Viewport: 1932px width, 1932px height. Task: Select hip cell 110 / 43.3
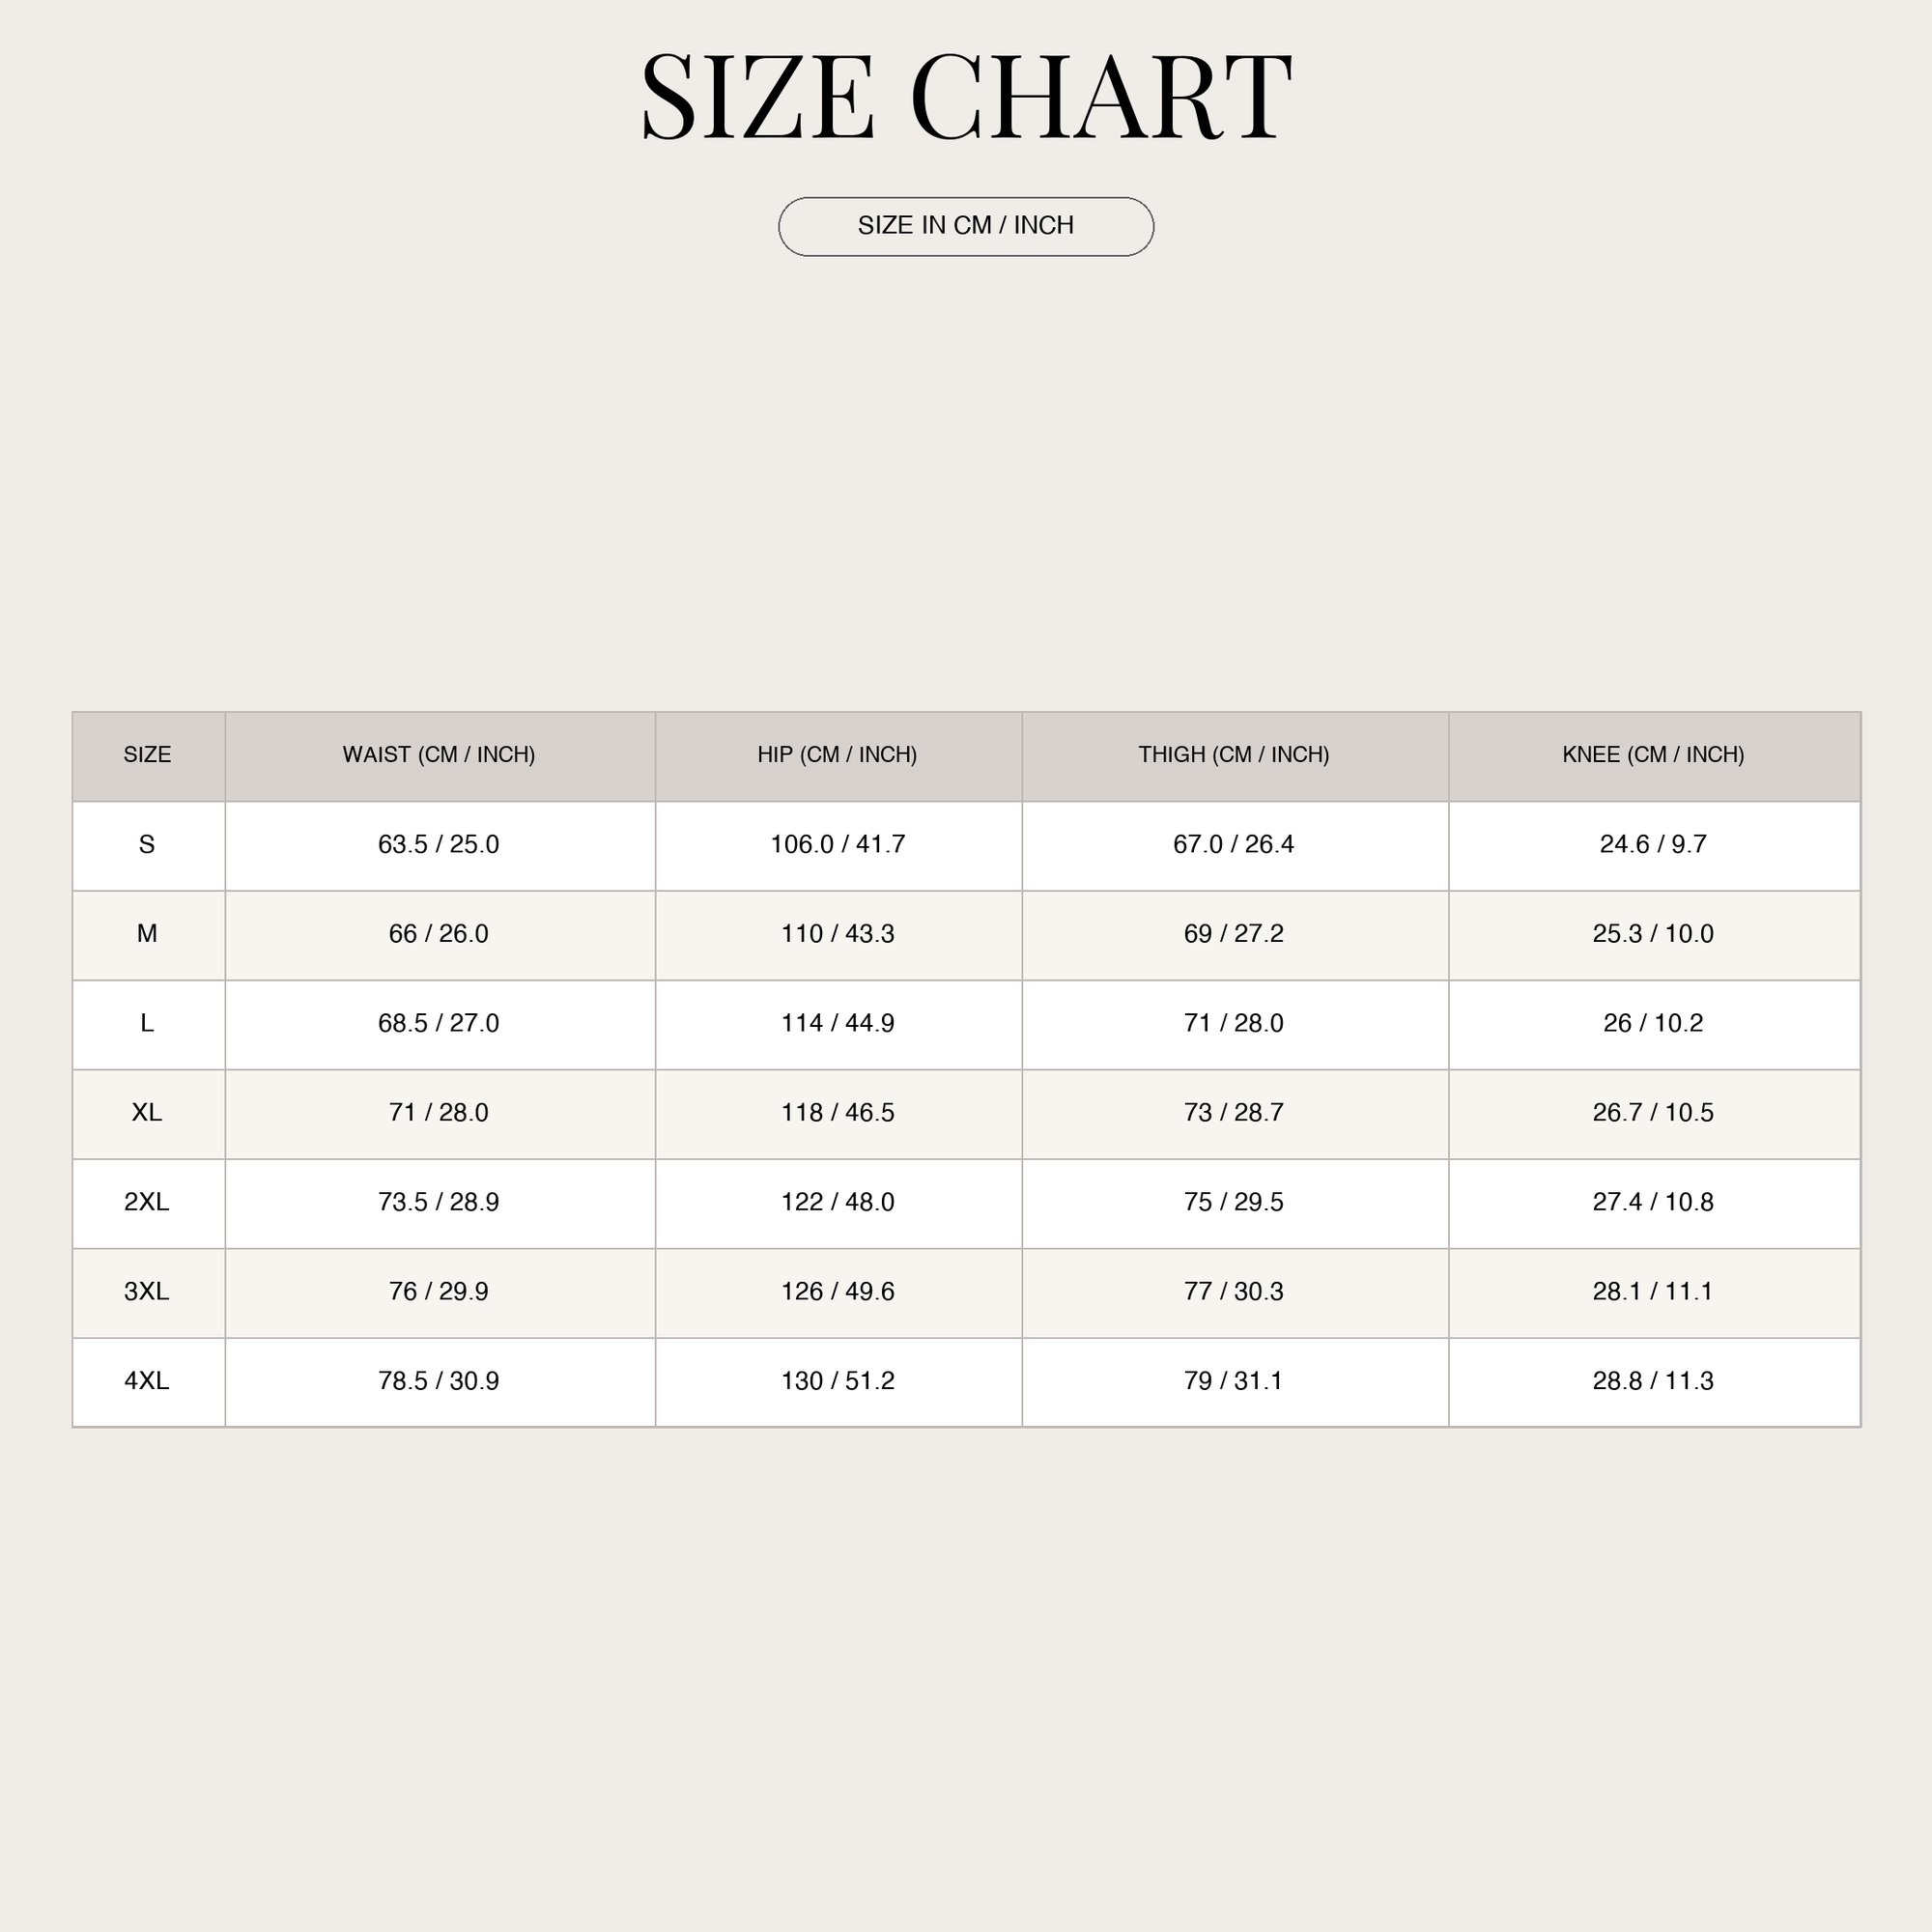(838, 935)
